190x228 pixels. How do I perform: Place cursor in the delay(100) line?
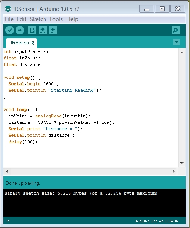[23, 142]
